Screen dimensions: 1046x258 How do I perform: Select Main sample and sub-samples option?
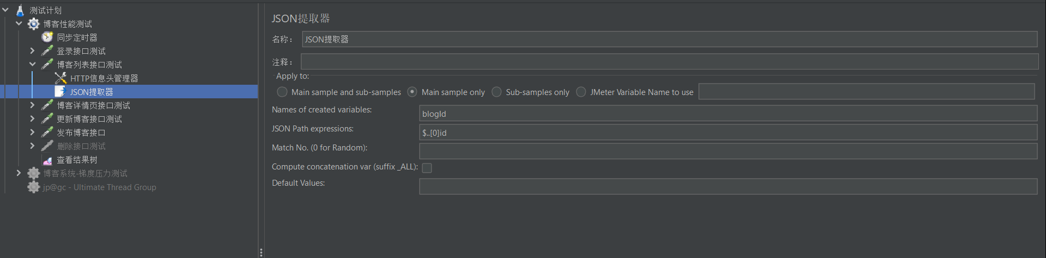pos(282,92)
